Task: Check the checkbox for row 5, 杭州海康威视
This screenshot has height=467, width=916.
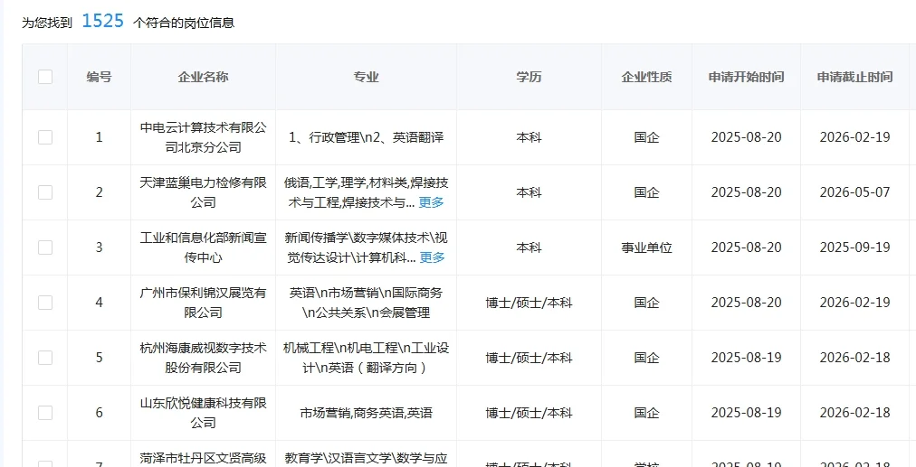Action: click(x=45, y=358)
